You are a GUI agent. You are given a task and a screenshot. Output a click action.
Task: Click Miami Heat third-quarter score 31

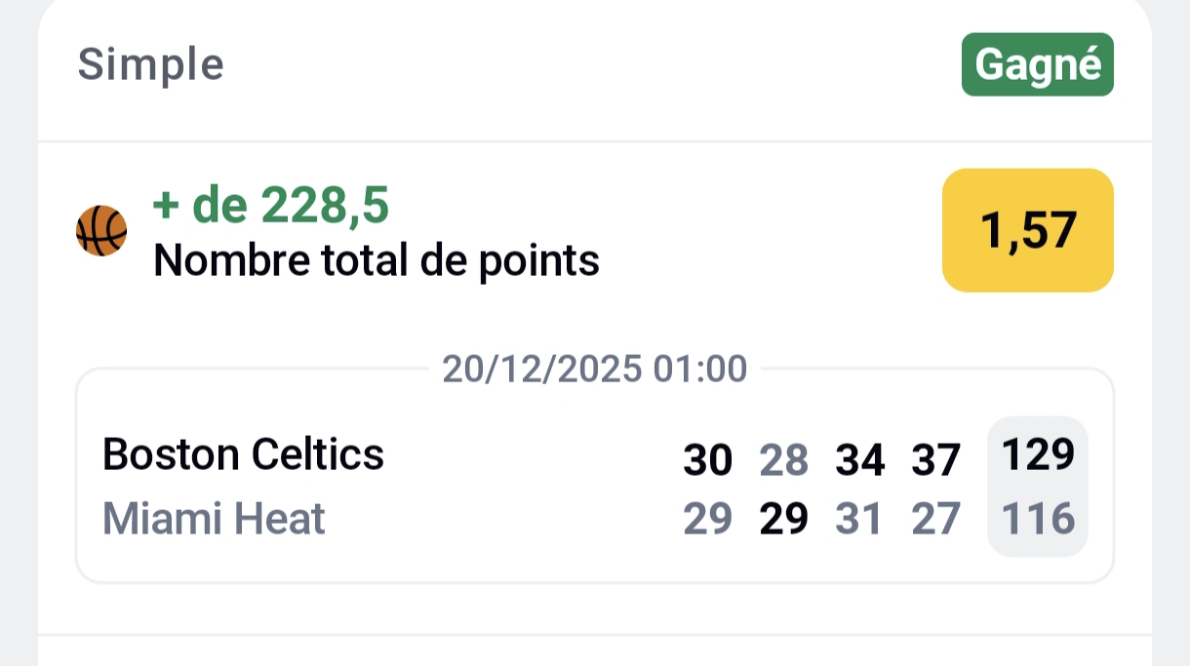[860, 519]
